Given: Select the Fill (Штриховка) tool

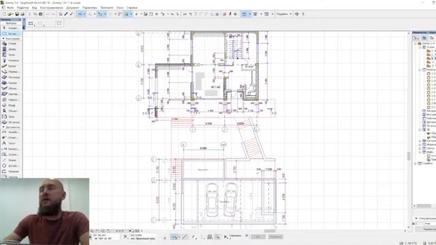Looking at the screenshot, I should [11, 154].
